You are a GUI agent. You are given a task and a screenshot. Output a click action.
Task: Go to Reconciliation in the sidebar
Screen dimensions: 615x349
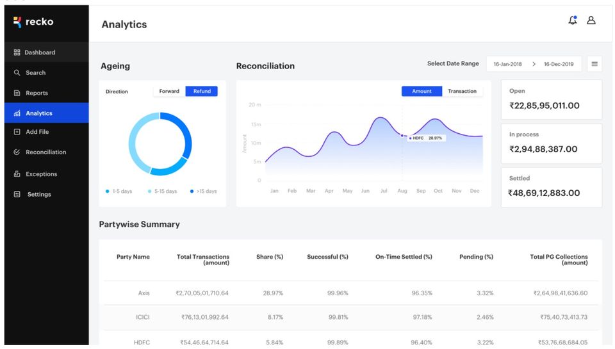[45, 152]
